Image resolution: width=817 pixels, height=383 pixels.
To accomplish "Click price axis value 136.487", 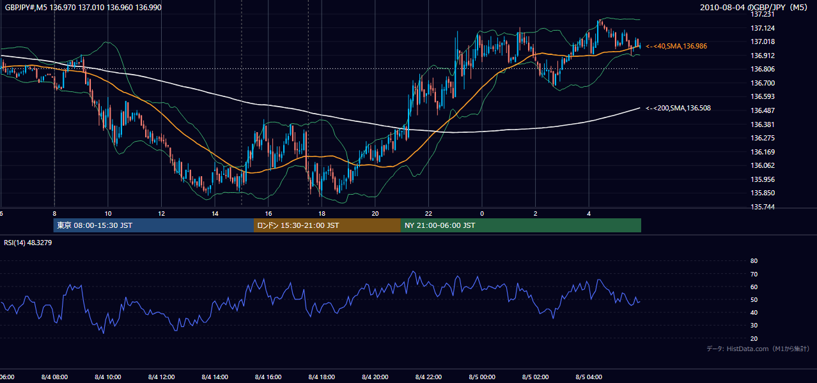I will pos(762,110).
